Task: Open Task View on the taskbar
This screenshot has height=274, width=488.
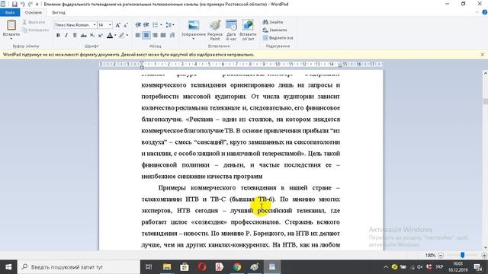Action: 149,267
